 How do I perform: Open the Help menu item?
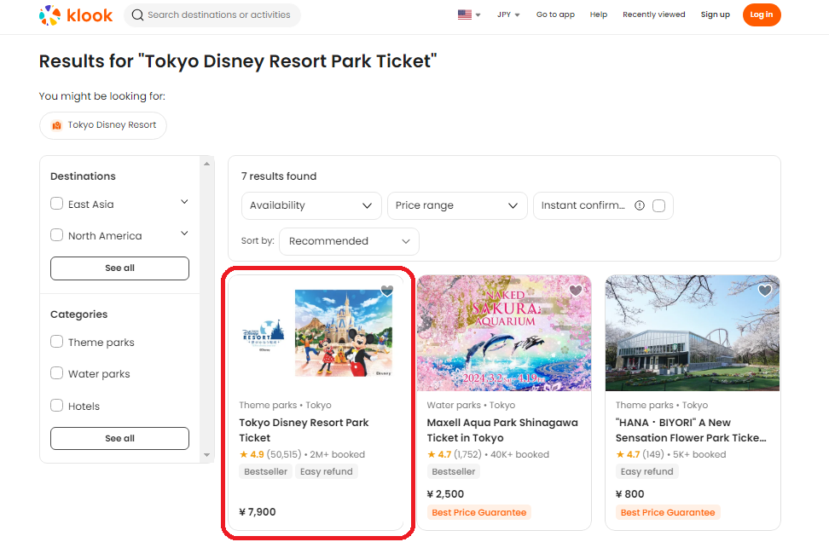coord(599,14)
